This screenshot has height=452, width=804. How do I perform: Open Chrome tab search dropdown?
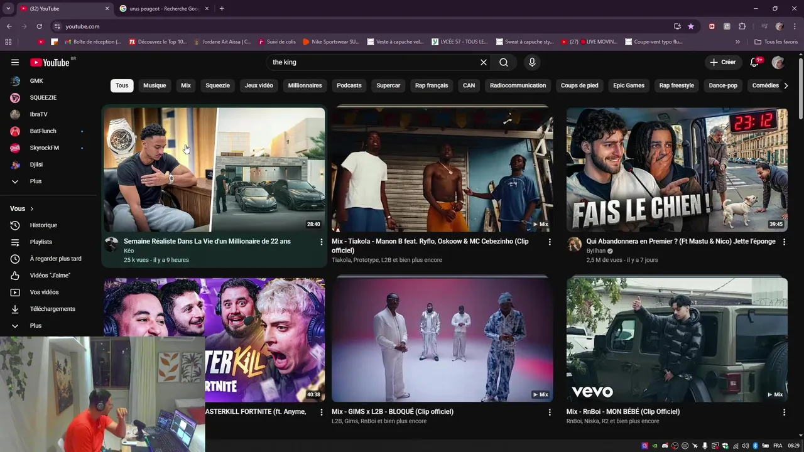click(8, 9)
